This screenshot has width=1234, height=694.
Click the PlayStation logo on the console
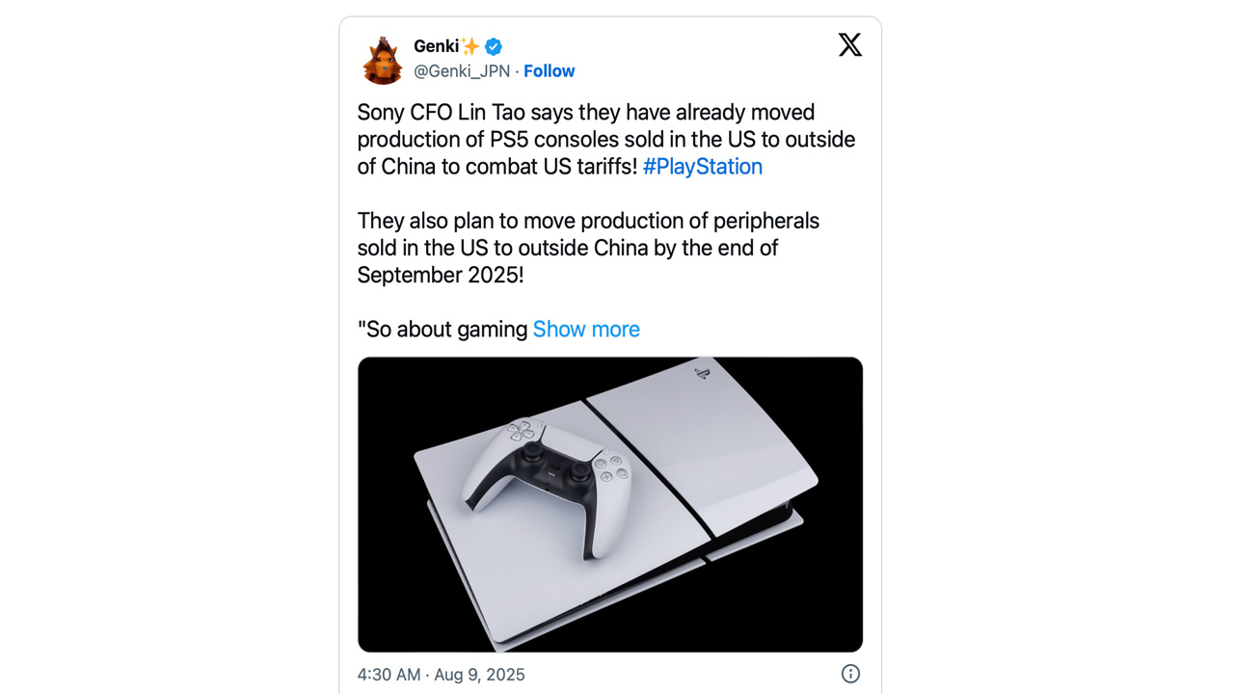[x=701, y=372]
